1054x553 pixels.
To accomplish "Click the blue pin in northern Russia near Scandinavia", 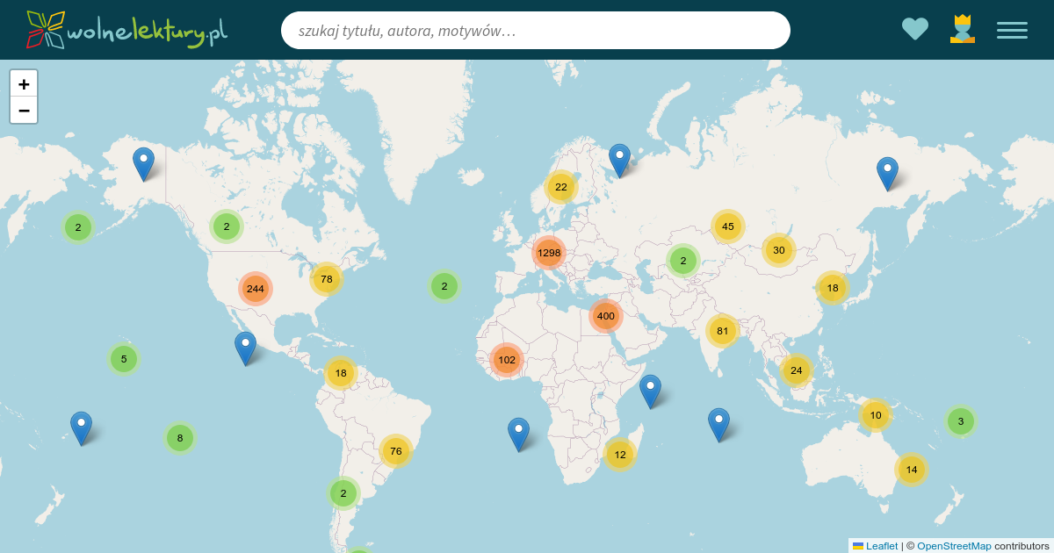I will (x=619, y=159).
